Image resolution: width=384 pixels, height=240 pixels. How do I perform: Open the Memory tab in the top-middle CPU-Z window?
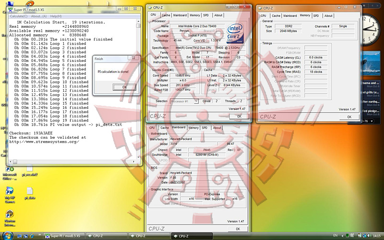(195, 15)
